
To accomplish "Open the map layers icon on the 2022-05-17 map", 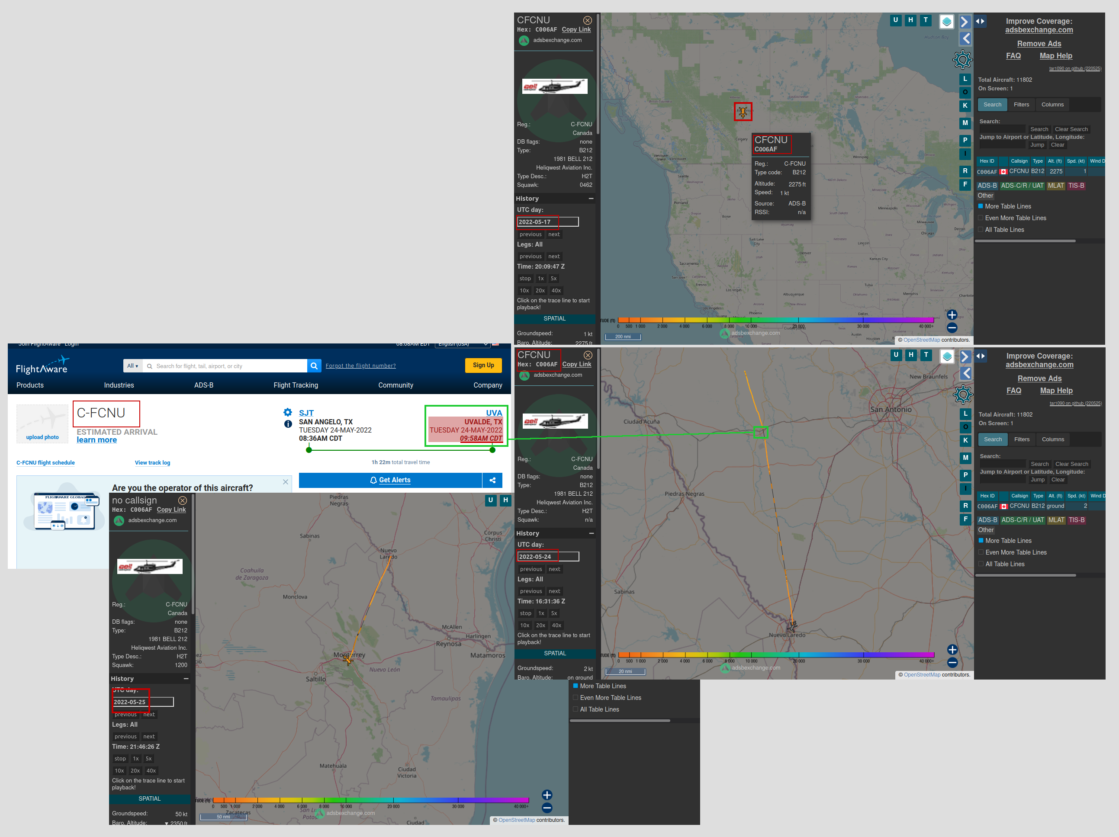I will click(946, 22).
